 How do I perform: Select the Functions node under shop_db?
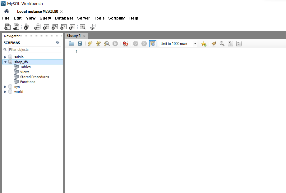28,82
